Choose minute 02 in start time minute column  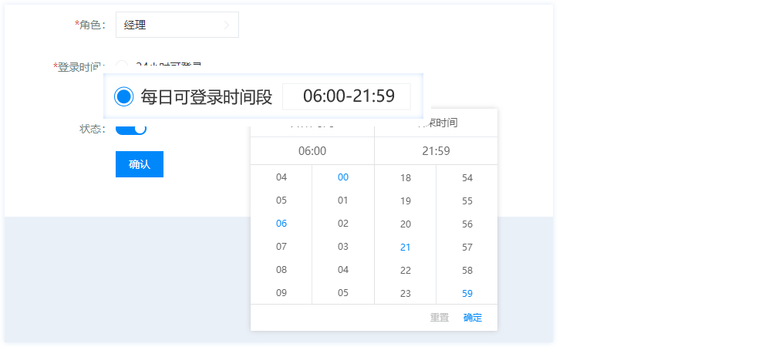pos(343,224)
